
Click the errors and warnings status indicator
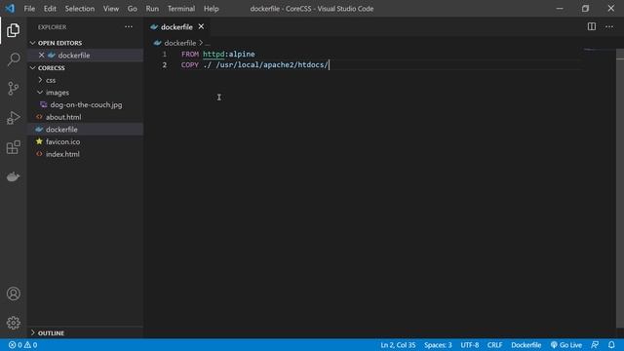pyautogui.click(x=23, y=345)
